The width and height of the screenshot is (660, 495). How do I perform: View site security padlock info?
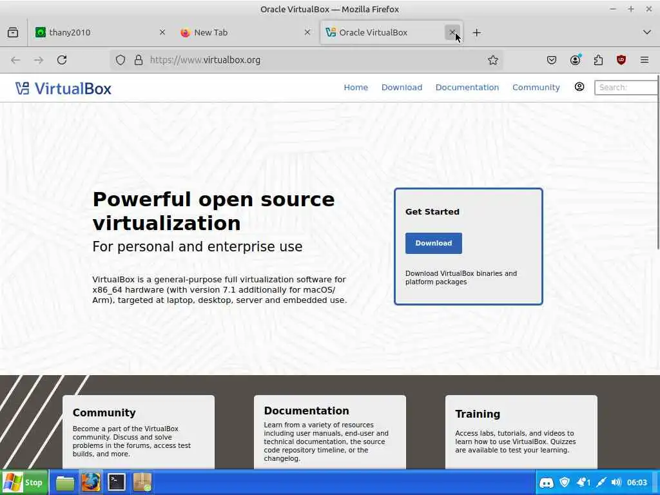pyautogui.click(x=139, y=60)
